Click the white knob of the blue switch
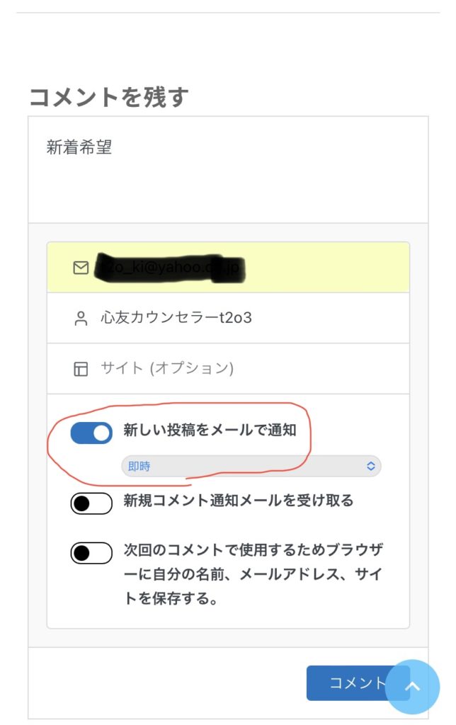The image size is (456, 725). click(x=102, y=433)
